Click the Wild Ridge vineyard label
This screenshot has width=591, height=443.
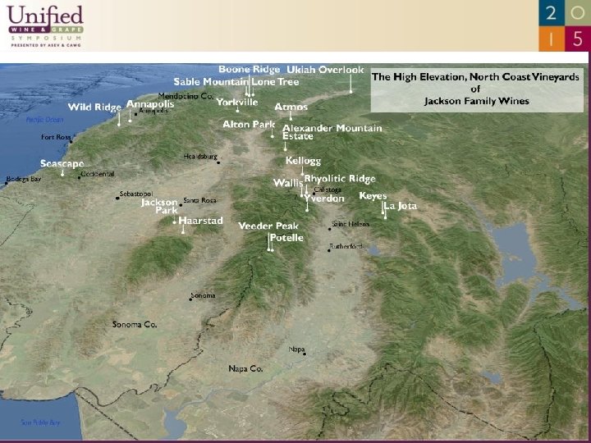click(x=94, y=107)
